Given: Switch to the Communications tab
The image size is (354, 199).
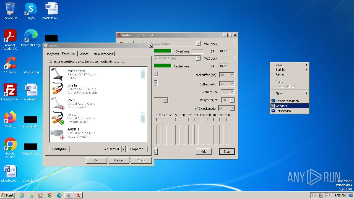Looking at the screenshot, I should pyautogui.click(x=102, y=54).
